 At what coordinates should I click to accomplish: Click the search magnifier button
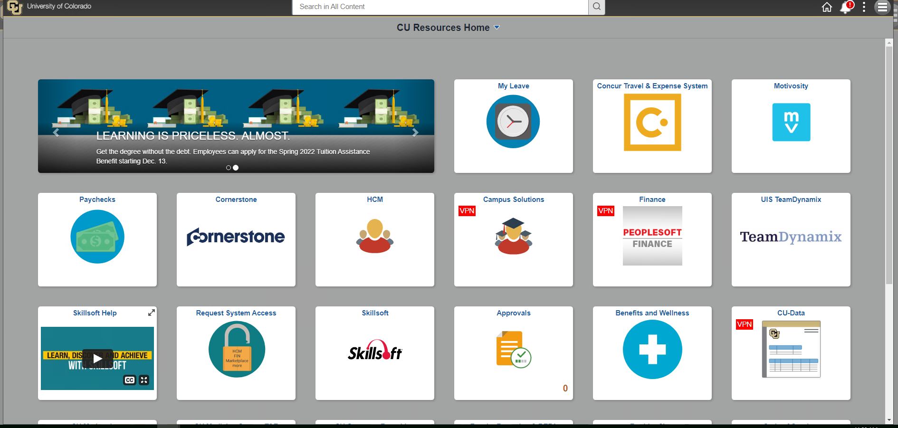(597, 7)
